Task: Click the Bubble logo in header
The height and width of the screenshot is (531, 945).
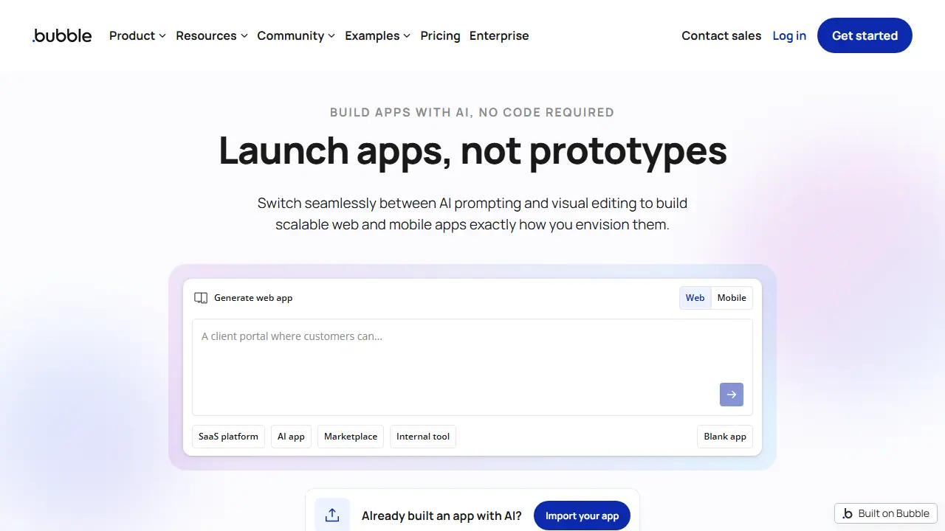Action: coord(62,35)
